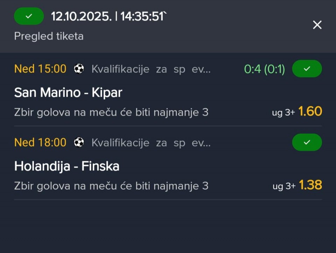The height and width of the screenshot is (253, 336).
Task: Click the soccer ball icon for San Marino match
Action: 79,69
